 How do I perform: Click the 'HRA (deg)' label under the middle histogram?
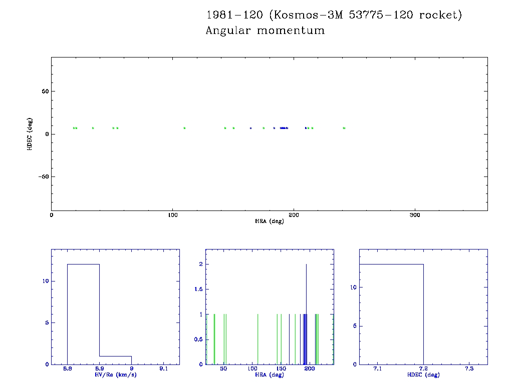pyautogui.click(x=270, y=374)
